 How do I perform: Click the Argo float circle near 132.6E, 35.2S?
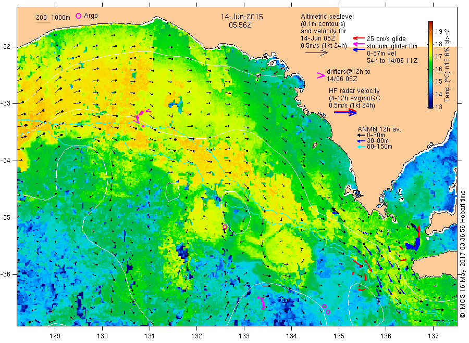click(225, 227)
